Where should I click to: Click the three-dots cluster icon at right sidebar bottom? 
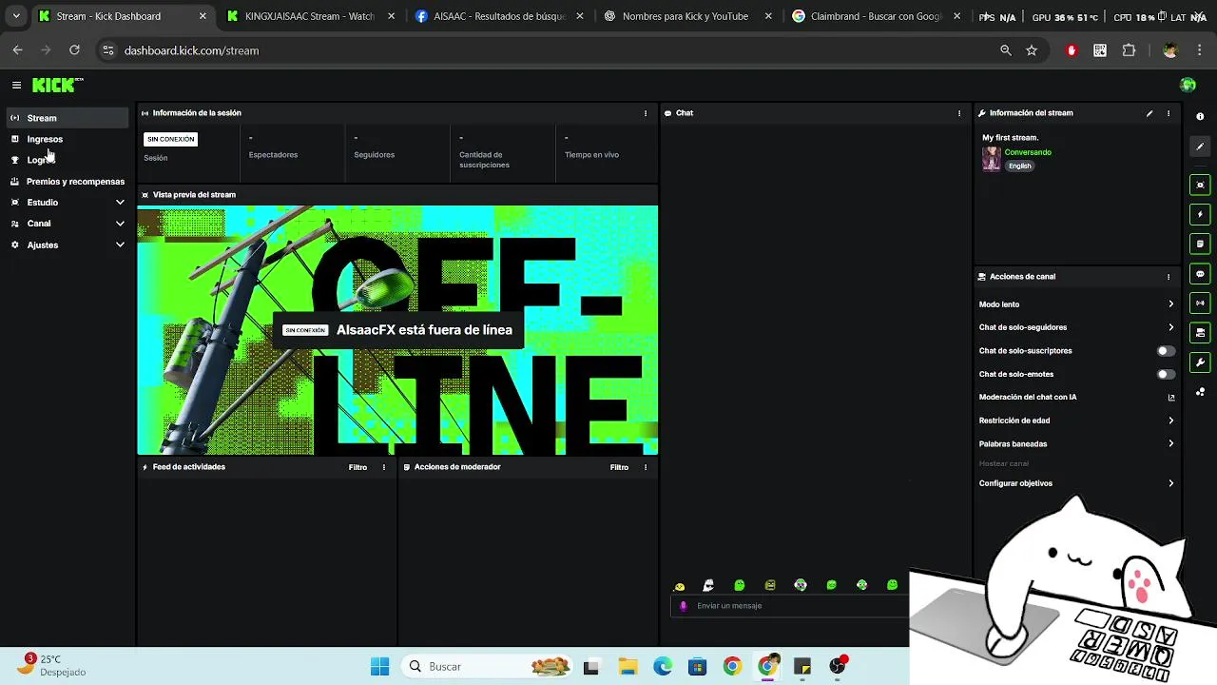pos(1200,392)
